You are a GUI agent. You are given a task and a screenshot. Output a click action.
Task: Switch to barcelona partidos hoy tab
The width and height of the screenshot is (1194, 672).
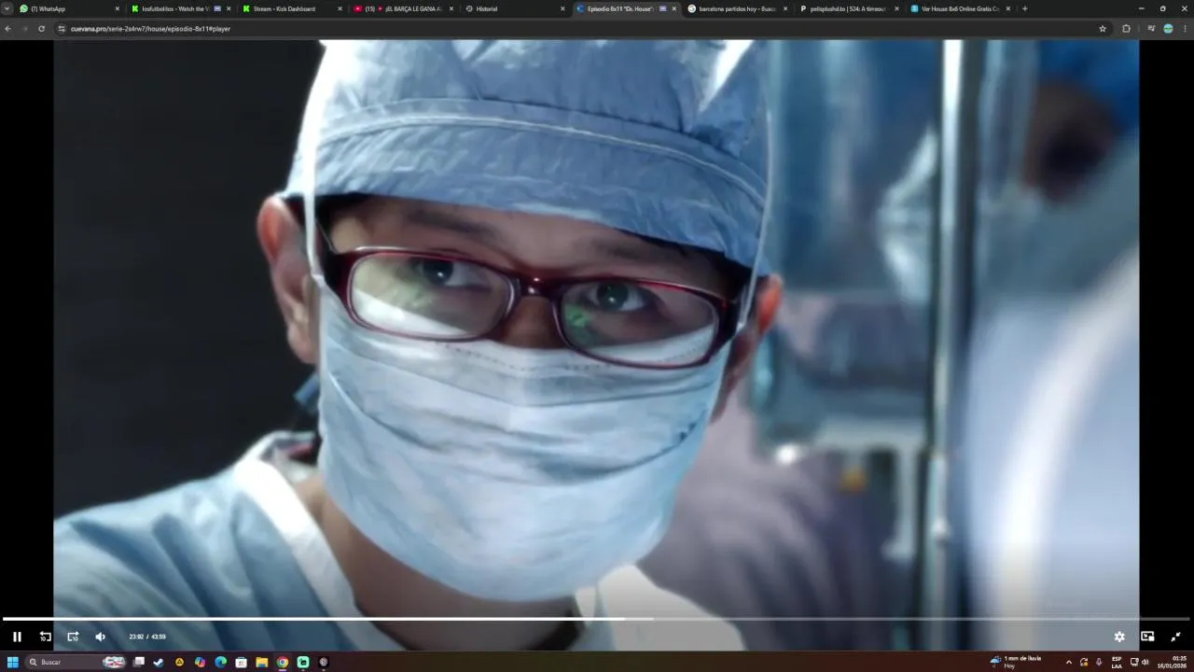[732, 8]
